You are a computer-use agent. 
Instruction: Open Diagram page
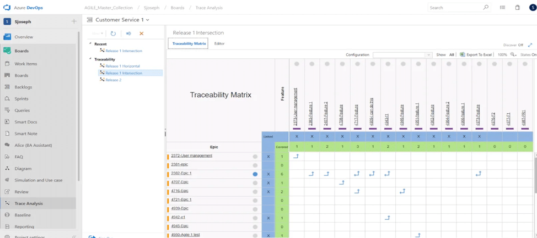tap(23, 169)
